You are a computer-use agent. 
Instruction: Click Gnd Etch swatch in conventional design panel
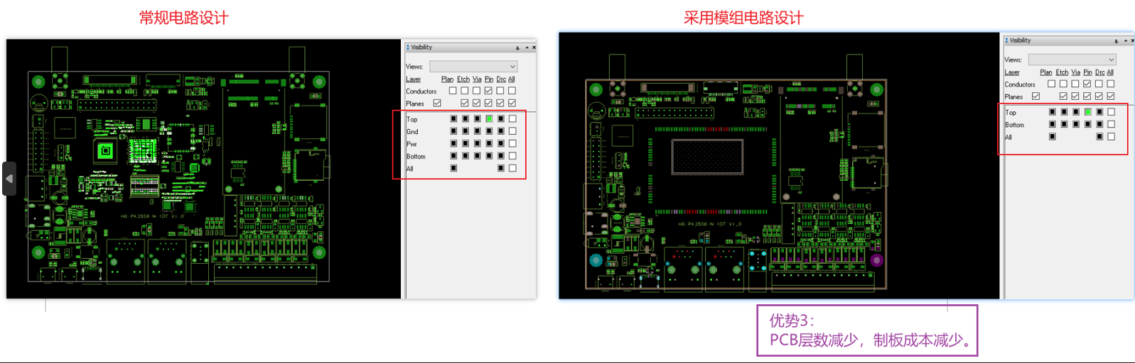[466, 131]
